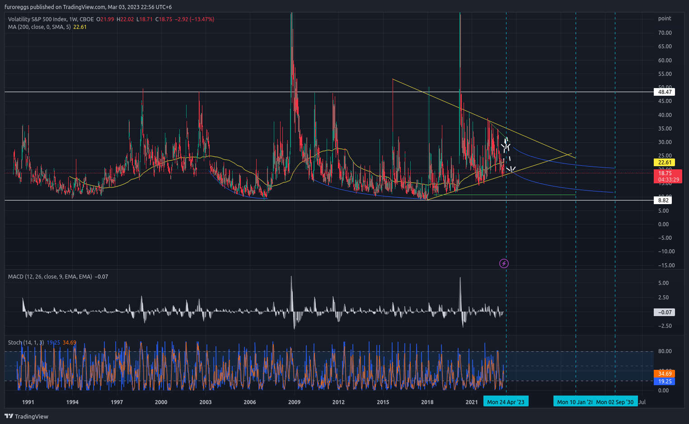Click the MACD -0.07 value label on axis
Image resolution: width=689 pixels, height=424 pixels.
665,312
